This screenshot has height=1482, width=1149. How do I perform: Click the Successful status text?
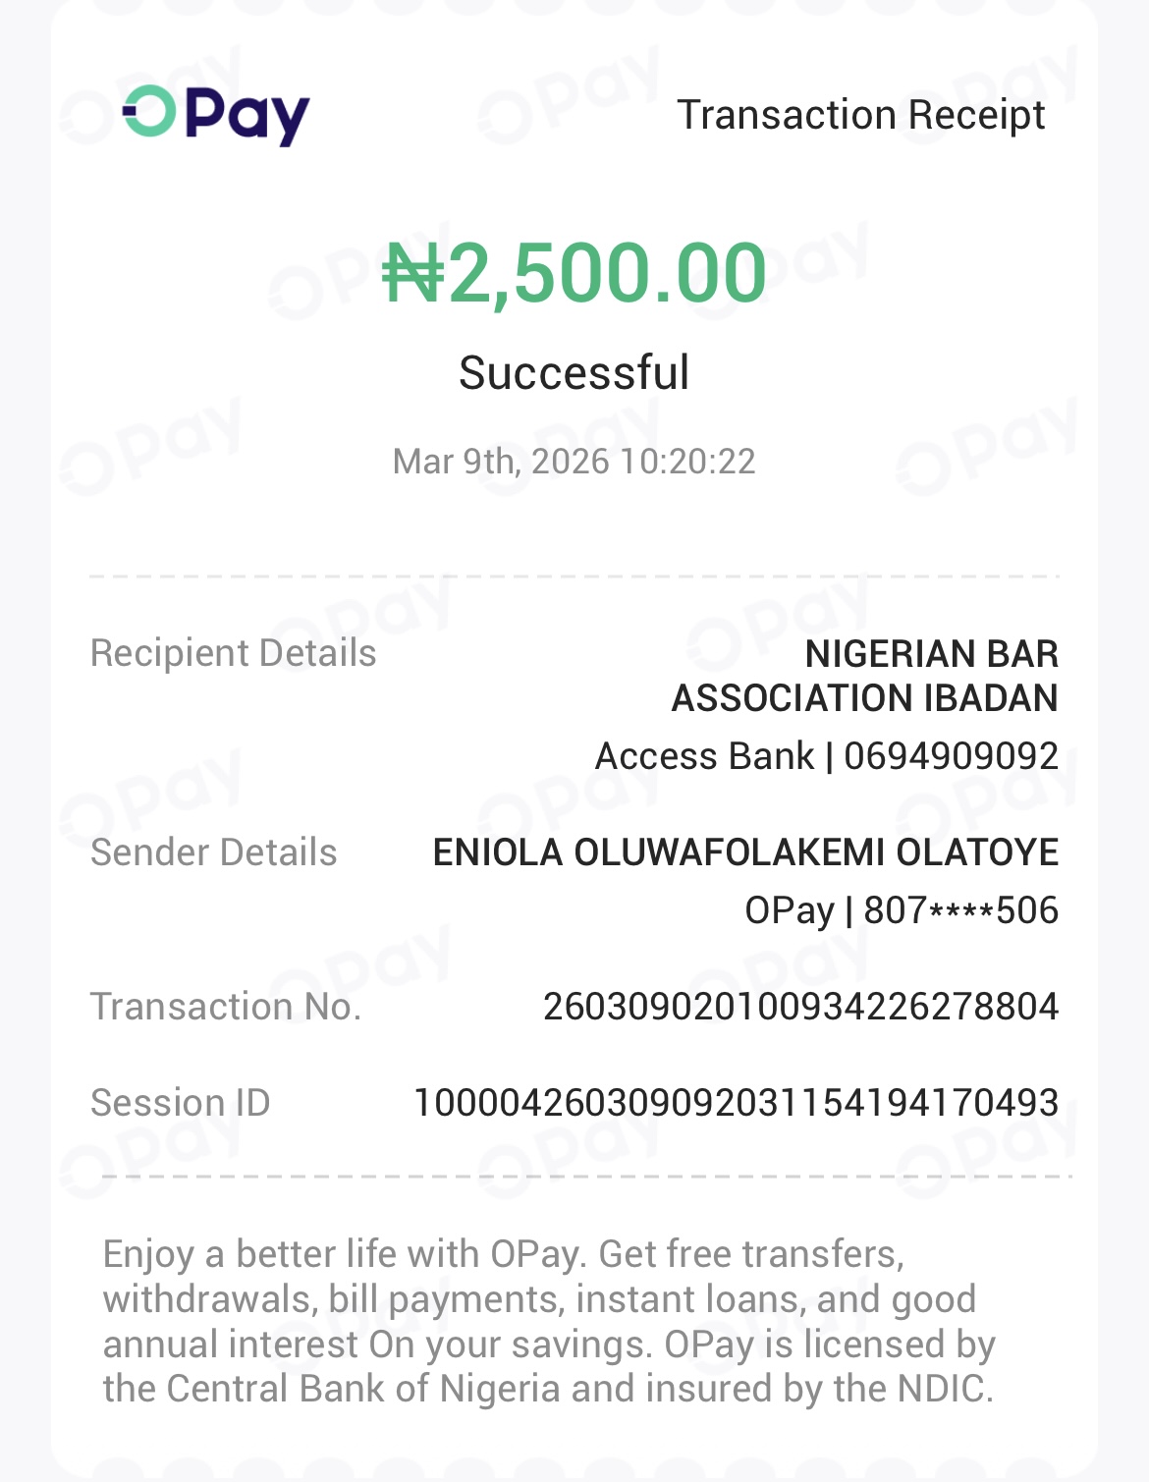point(574,373)
